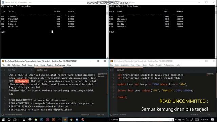Click up arrow of left SQL window scrollbar
Image resolution: width=217 pixels, height=122 pixels.
tap(107, 6)
